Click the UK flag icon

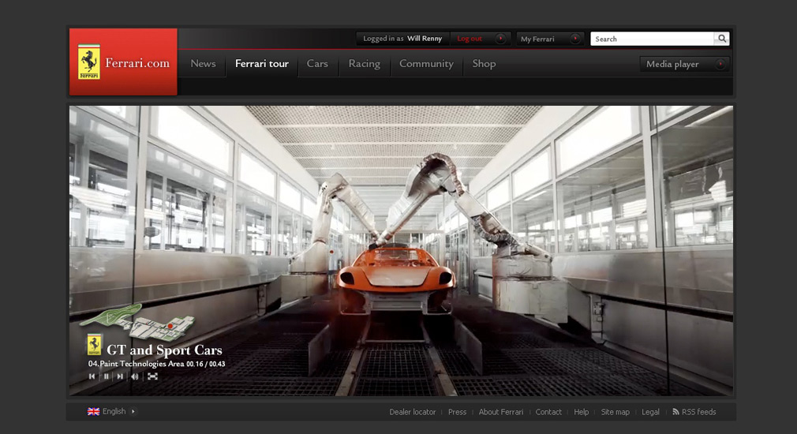click(93, 412)
